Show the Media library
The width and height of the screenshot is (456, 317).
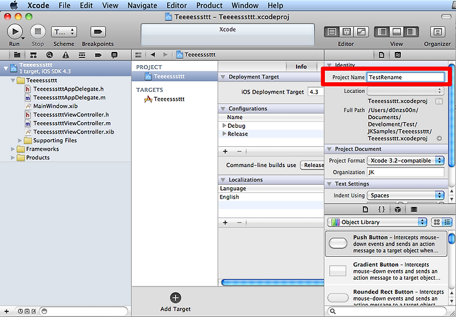[x=414, y=209]
